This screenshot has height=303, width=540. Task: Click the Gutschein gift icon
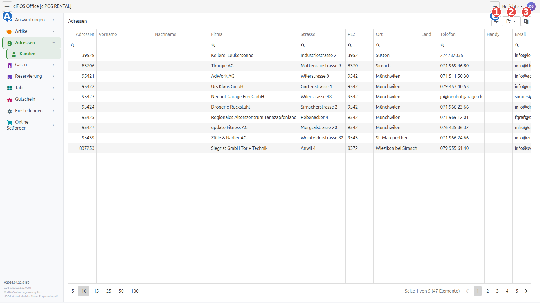coord(10,100)
